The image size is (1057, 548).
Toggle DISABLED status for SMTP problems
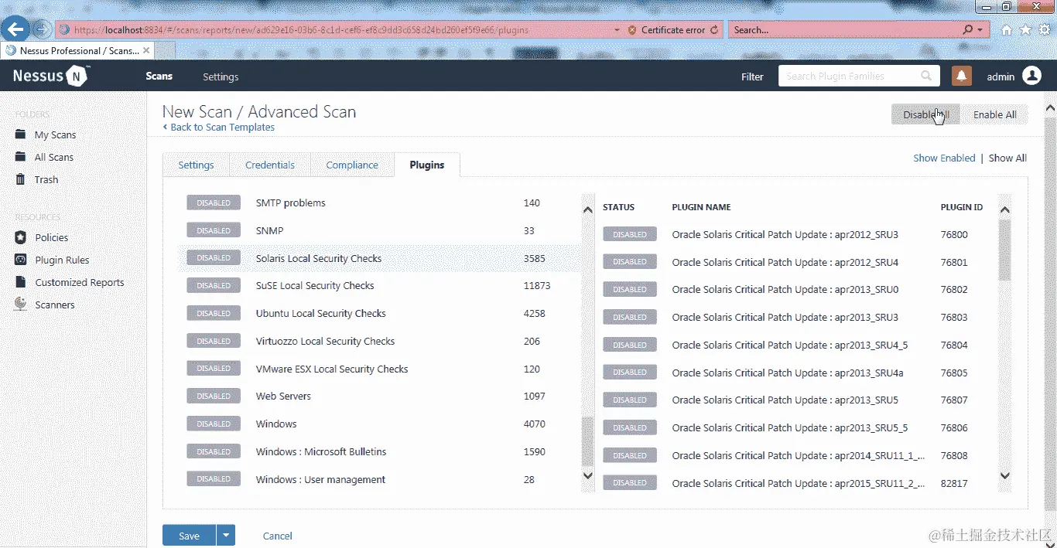click(214, 203)
